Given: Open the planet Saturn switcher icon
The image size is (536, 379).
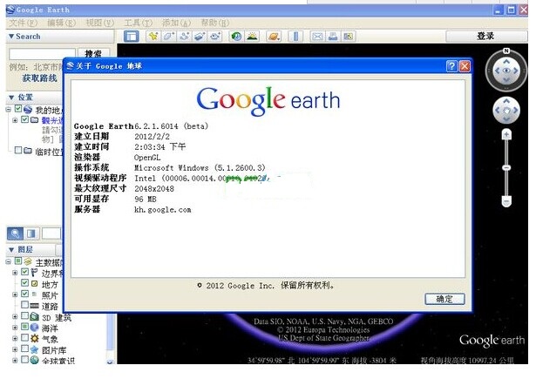Looking at the screenshot, I should coord(274,37).
